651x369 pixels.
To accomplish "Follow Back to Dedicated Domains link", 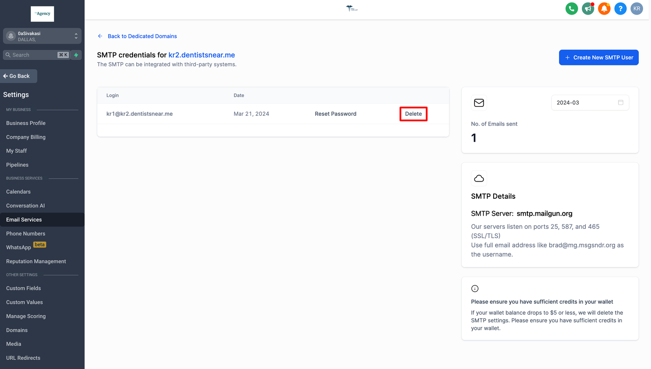I will 142,36.
